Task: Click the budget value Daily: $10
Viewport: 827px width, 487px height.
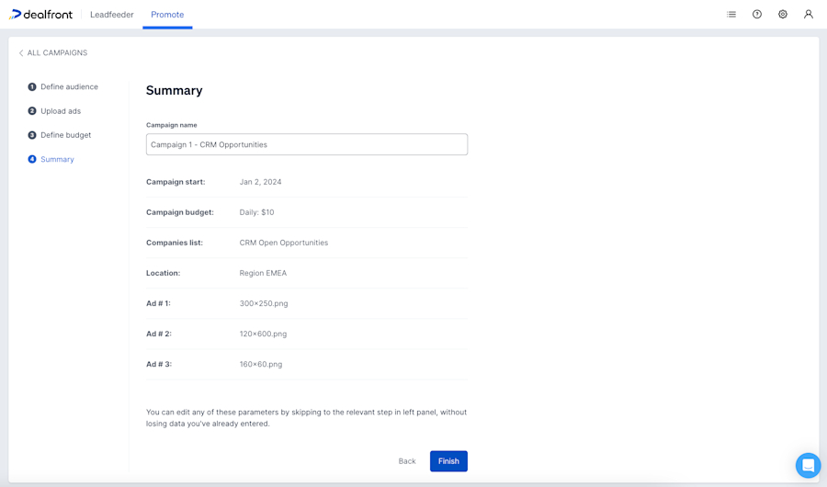Action: coord(256,212)
